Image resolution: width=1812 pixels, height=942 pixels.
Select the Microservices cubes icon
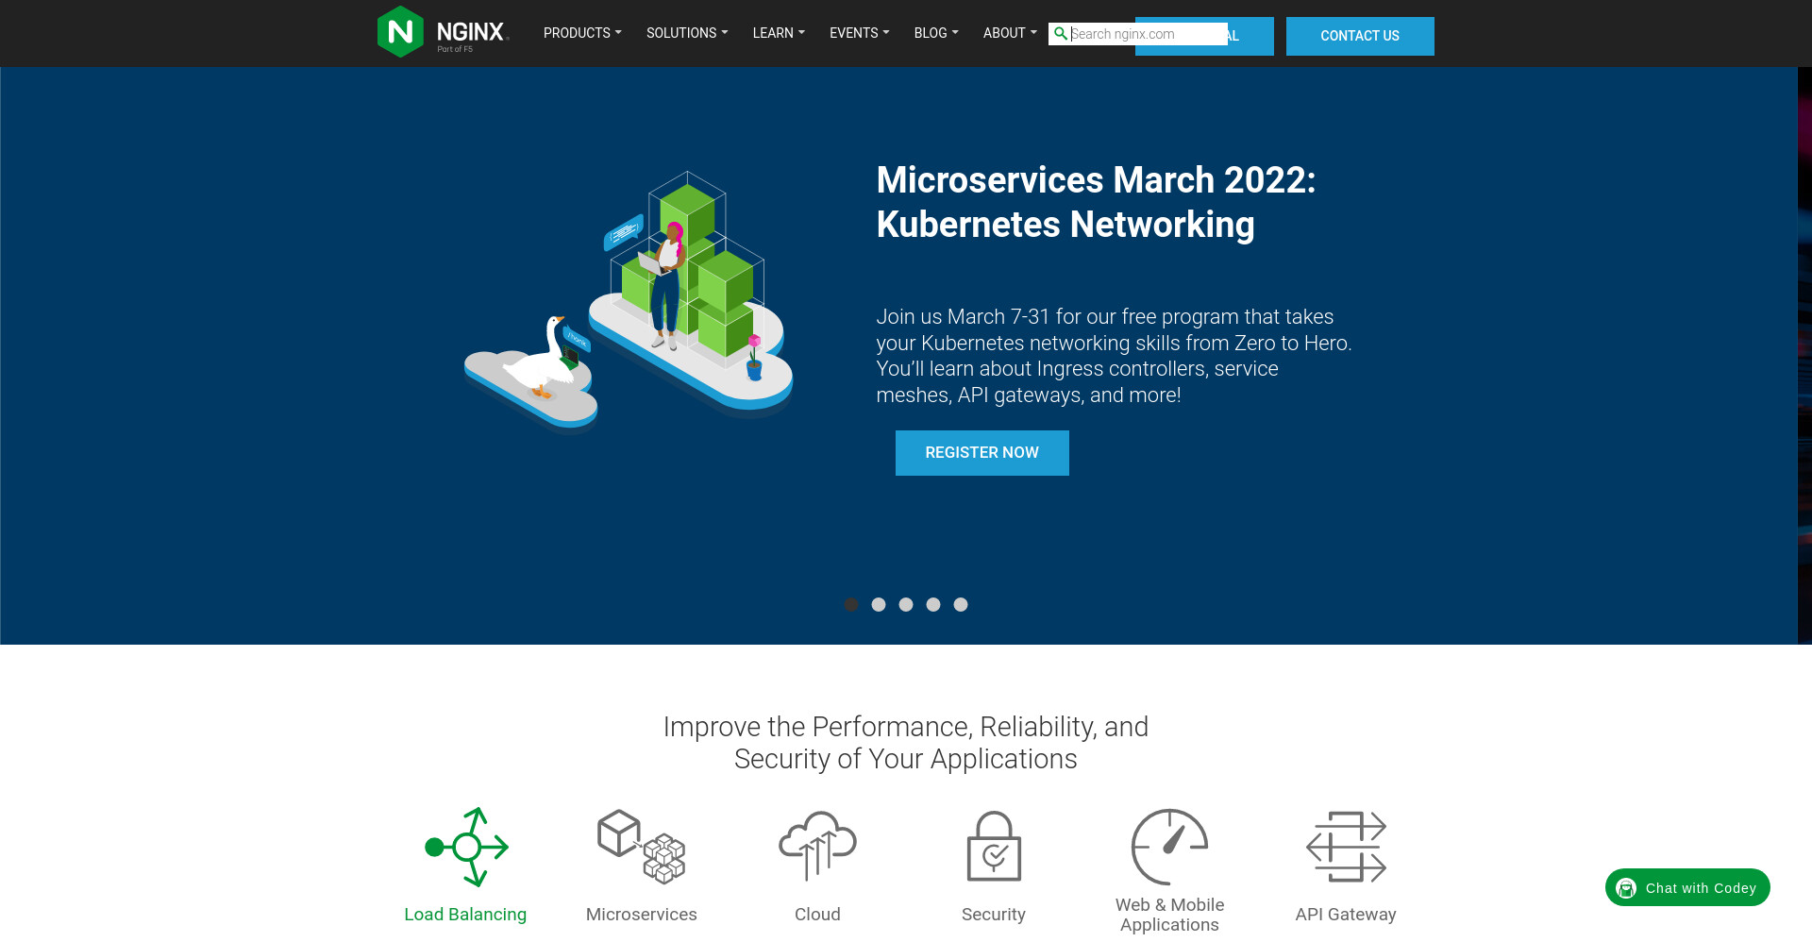point(642,847)
